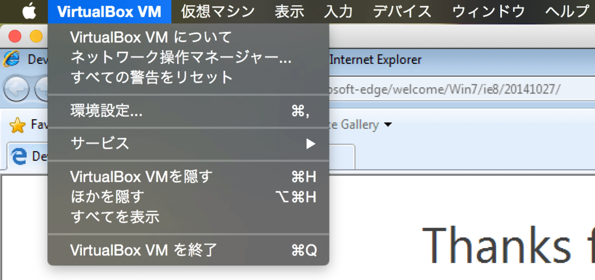The image size is (595, 280).
Task: Open the 仮想マシン menu
Action: point(218,12)
